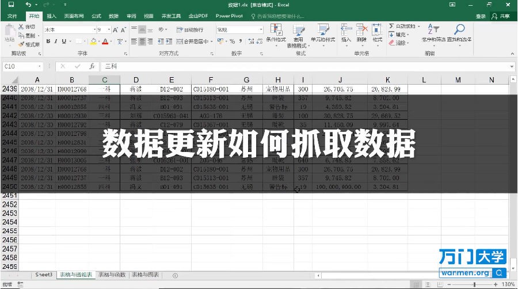Switch to Power Pivot ribbon tab
The width and height of the screenshot is (518, 289).
229,16
